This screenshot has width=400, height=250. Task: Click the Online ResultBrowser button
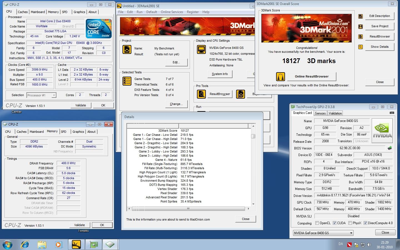[312, 76]
